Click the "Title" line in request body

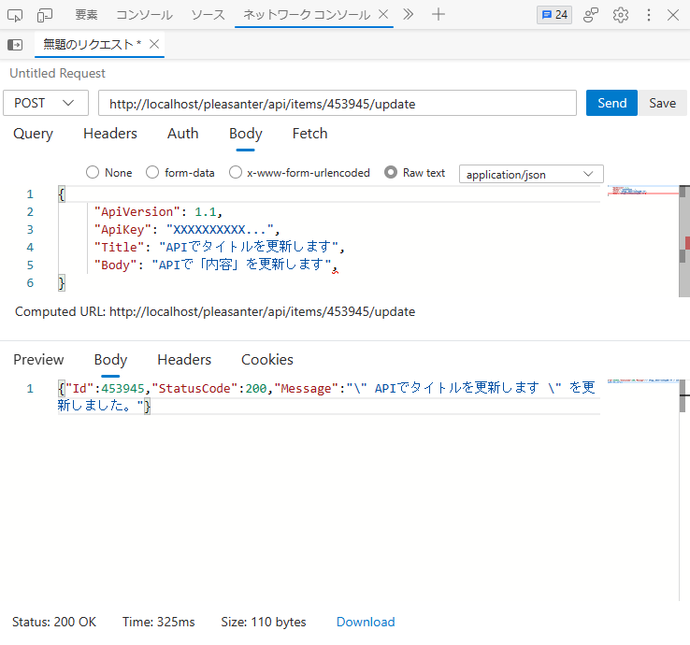[219, 248]
